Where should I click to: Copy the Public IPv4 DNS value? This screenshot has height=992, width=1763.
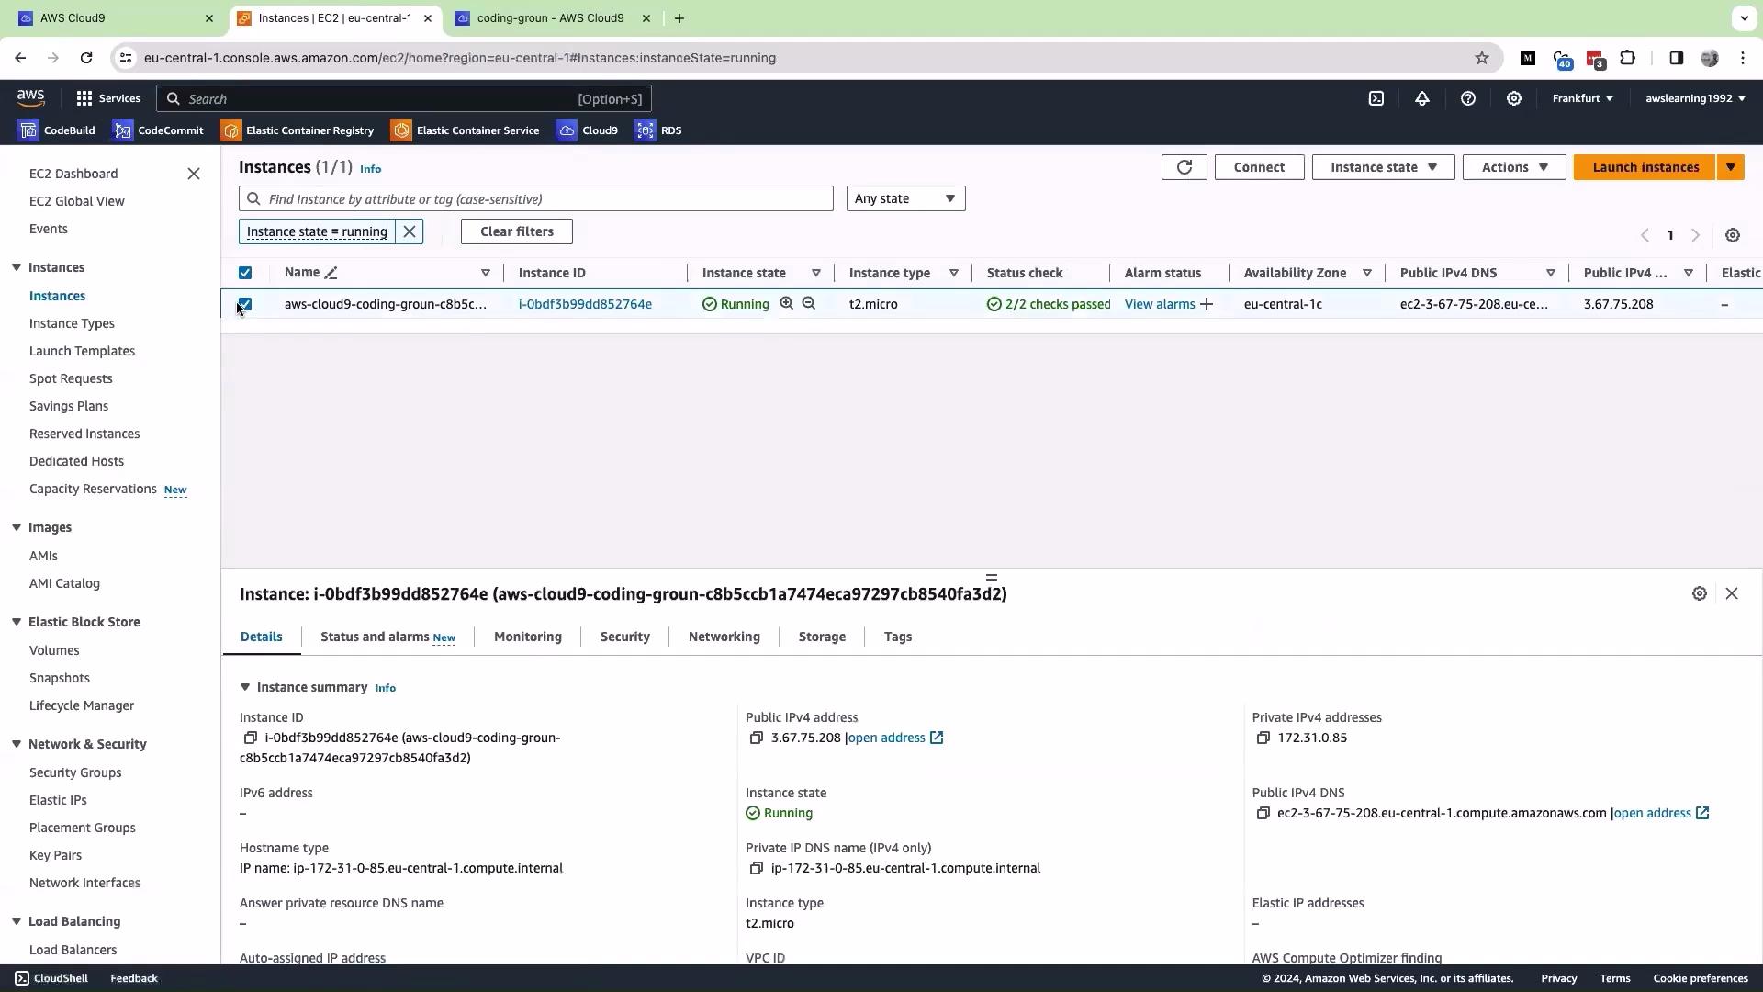tap(1263, 813)
